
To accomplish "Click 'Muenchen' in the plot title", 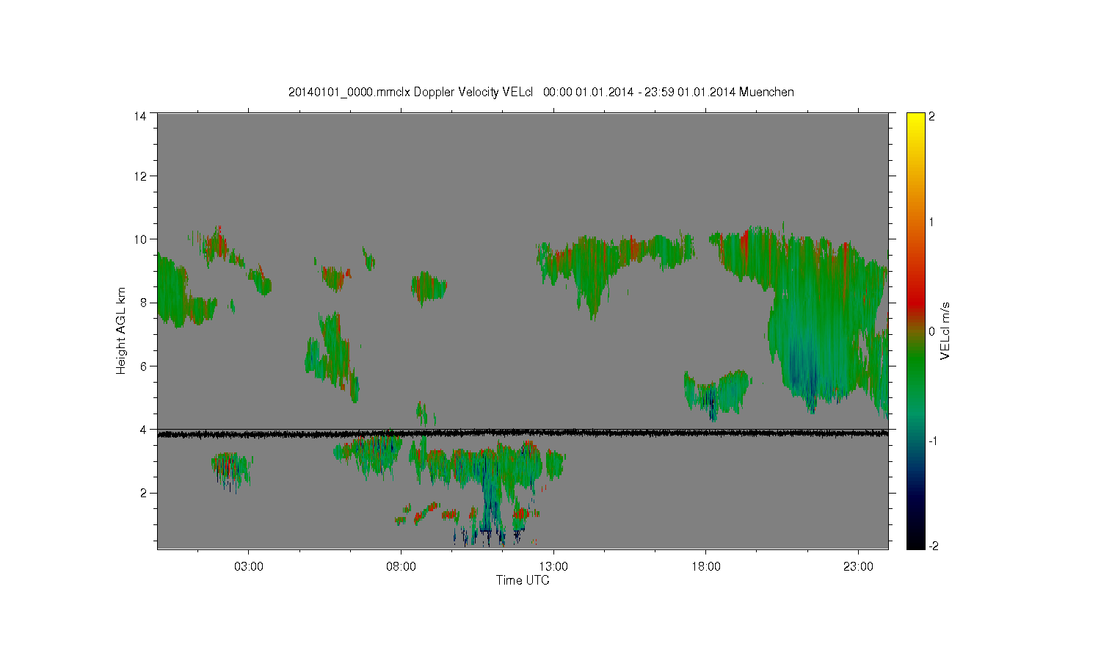I will [766, 93].
